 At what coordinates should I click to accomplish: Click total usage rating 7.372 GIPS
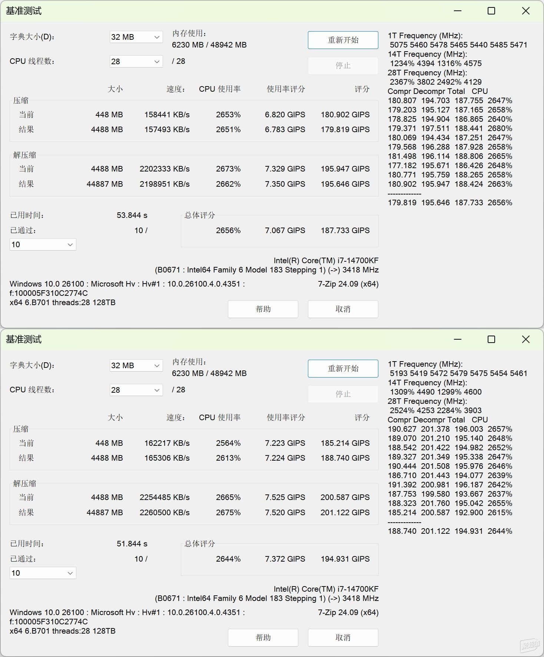click(x=285, y=559)
